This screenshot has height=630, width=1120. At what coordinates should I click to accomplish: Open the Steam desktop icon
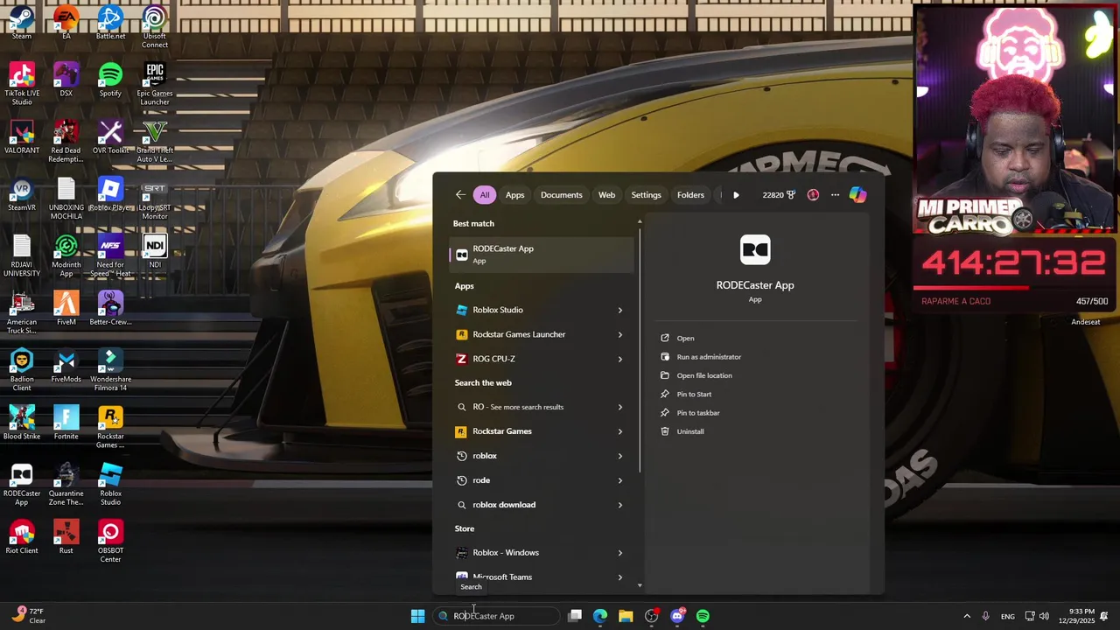click(22, 23)
